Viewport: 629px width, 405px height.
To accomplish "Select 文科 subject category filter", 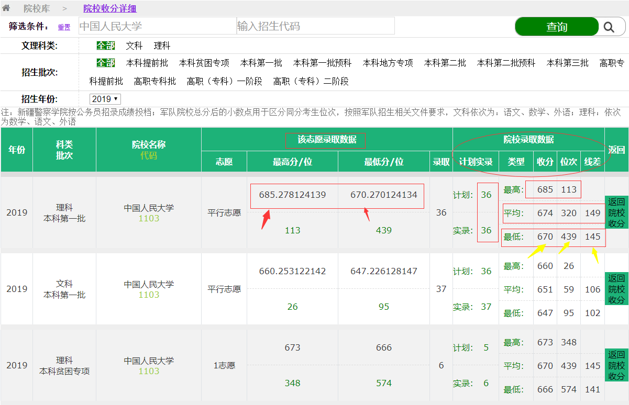I will click(x=134, y=46).
